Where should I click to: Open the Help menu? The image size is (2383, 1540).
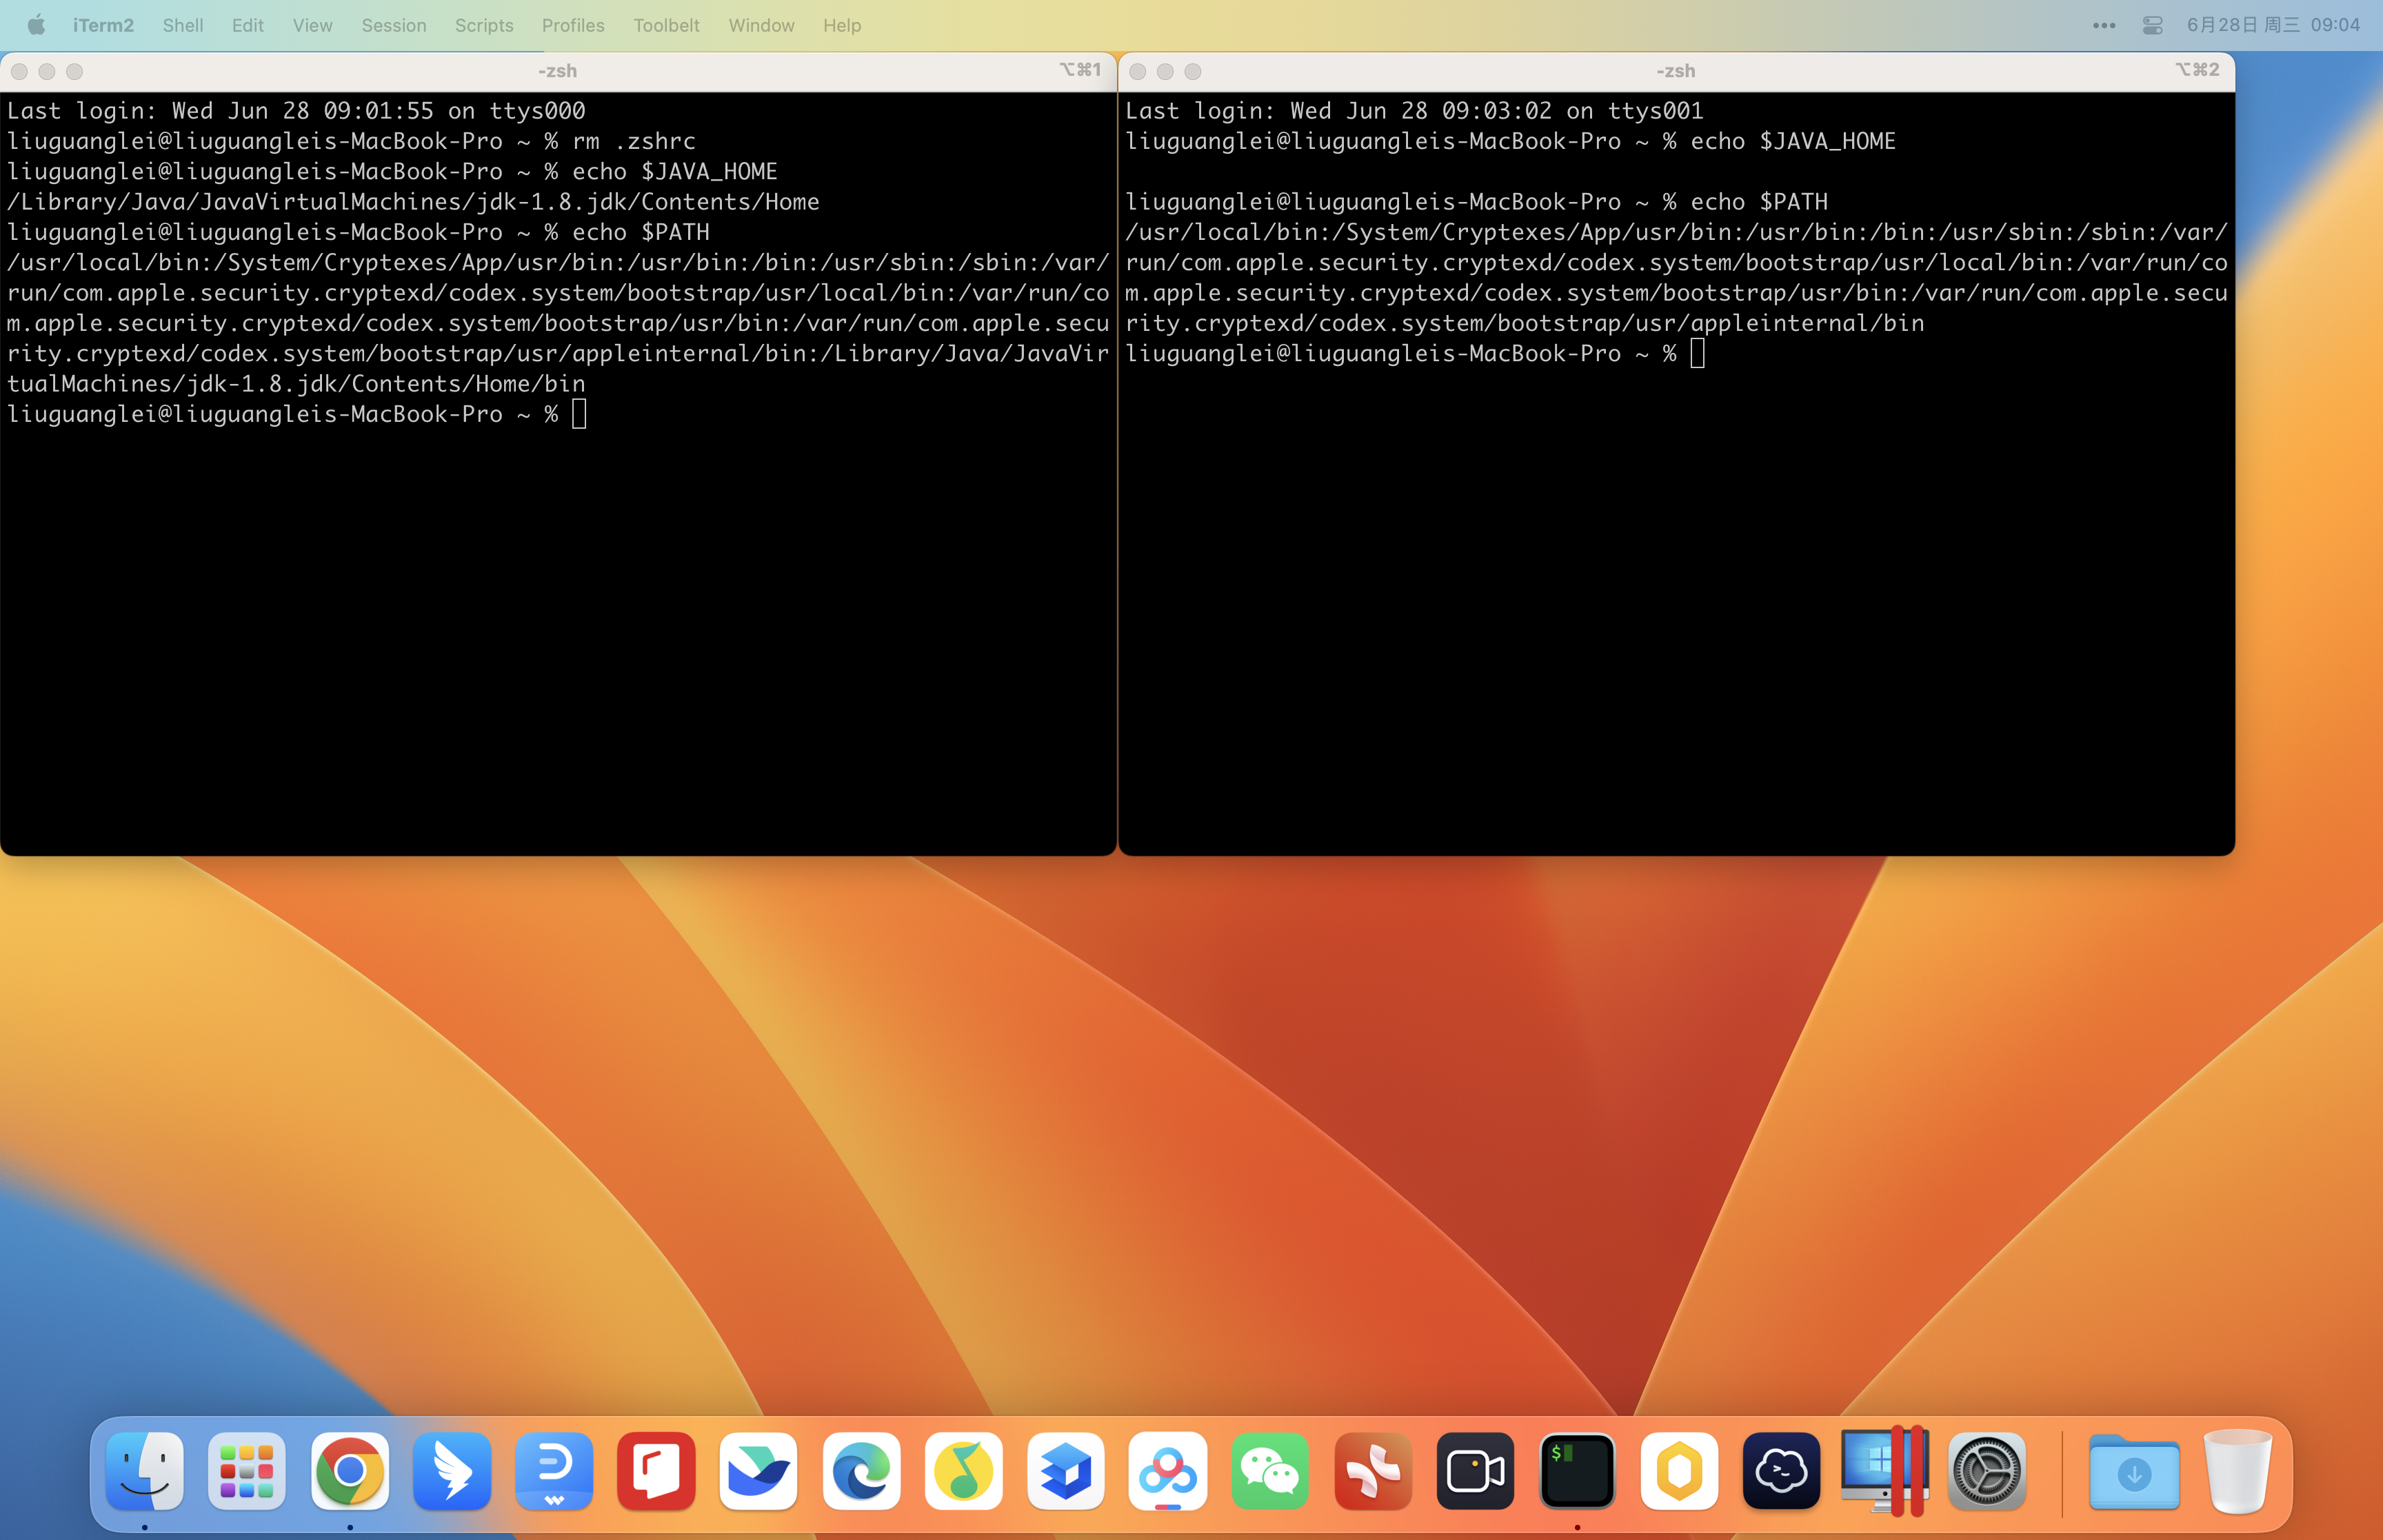[842, 25]
